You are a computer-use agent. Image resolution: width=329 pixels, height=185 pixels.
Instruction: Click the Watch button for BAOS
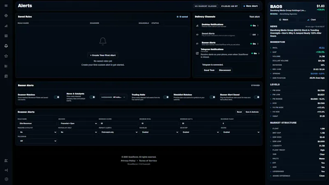(x=283, y=20)
